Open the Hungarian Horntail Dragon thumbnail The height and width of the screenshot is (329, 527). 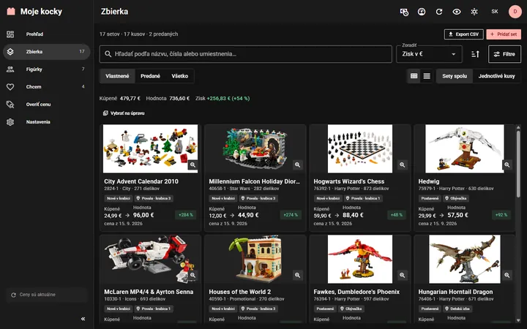[465, 259]
